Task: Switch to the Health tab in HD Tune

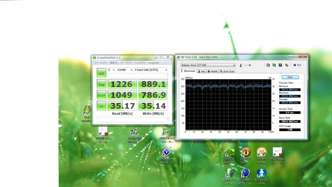Action: (x=213, y=71)
